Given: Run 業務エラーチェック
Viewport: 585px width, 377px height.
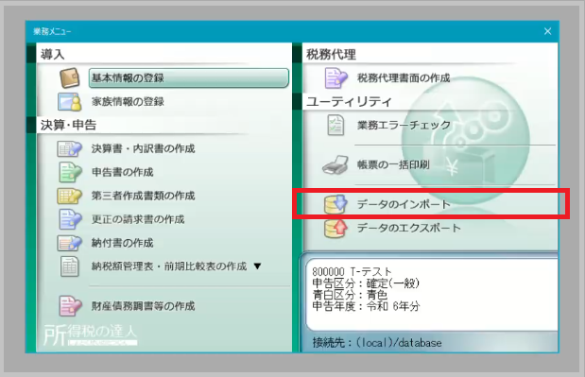Looking at the screenshot, I should 404,125.
